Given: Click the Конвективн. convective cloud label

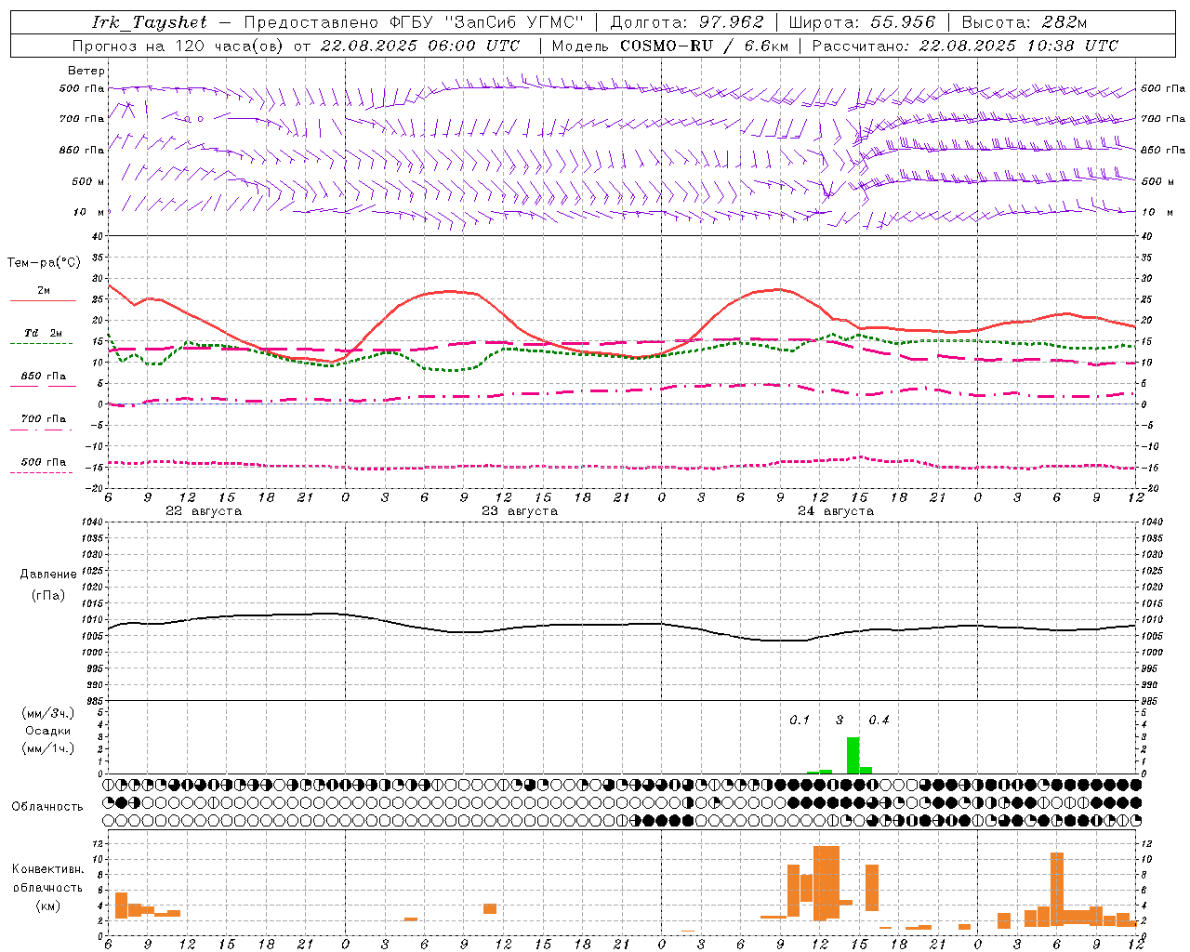Looking at the screenshot, I should [48, 869].
